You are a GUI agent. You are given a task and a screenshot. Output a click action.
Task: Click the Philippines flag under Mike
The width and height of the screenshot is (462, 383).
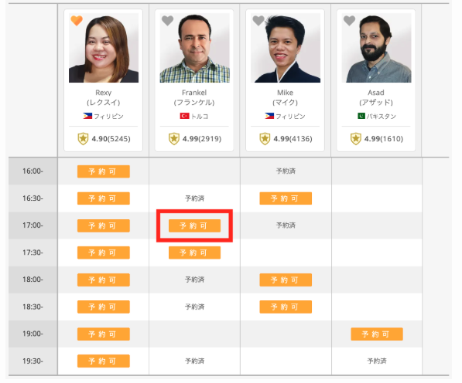(269, 116)
